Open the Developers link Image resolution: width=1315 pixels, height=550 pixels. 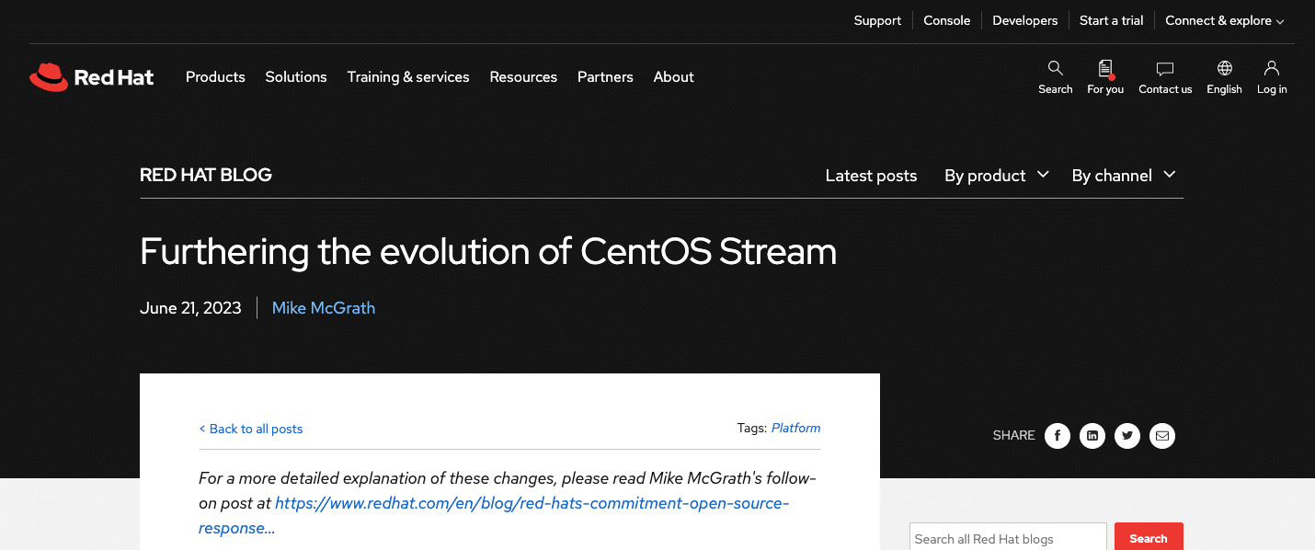pyautogui.click(x=1024, y=20)
